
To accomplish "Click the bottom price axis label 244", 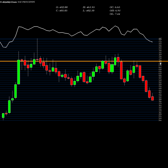I will [160, 120].
